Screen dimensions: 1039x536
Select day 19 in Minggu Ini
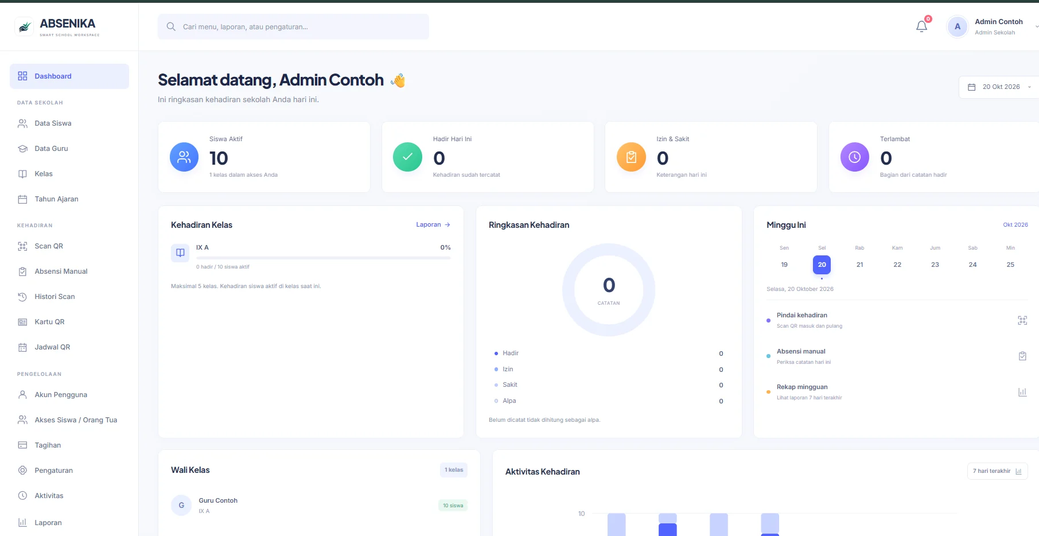click(x=784, y=265)
